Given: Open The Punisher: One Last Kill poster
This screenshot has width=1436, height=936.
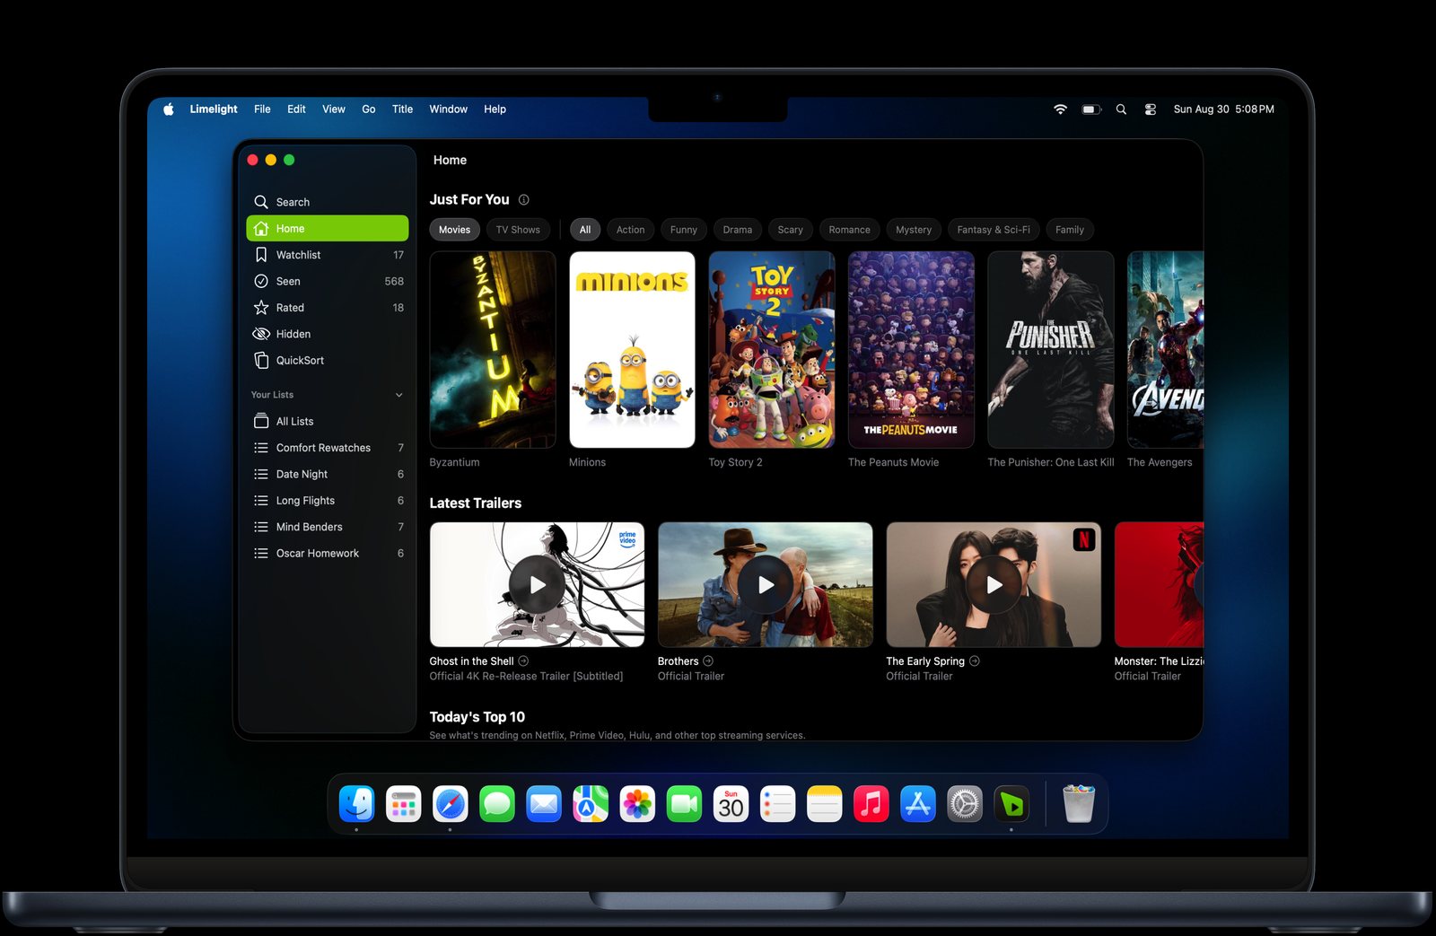Looking at the screenshot, I should [1051, 350].
